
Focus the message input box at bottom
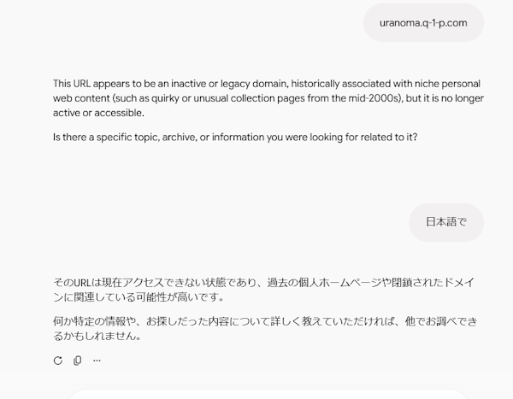[268, 395]
